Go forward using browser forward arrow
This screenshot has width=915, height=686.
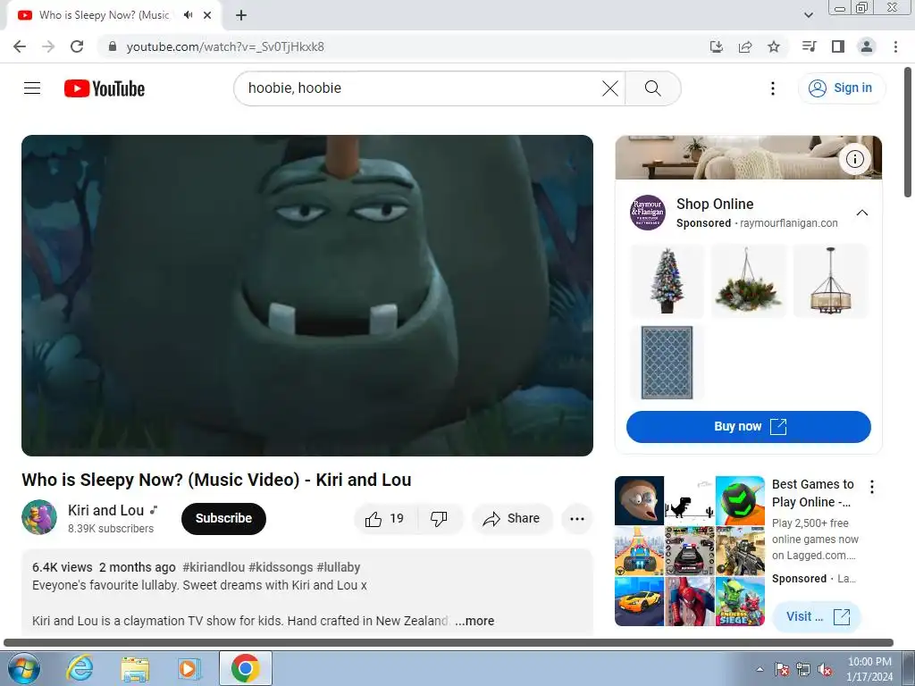[x=48, y=46]
